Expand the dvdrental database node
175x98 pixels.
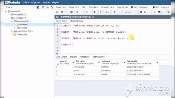pyautogui.click(x=15, y=24)
